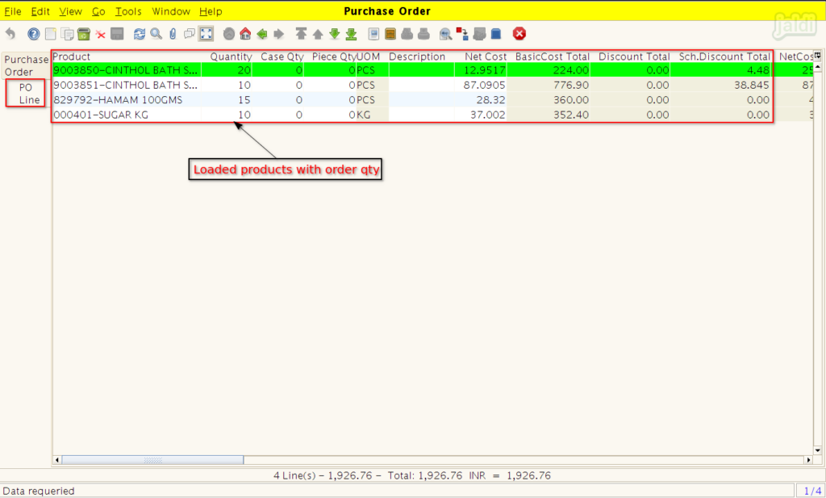Image resolution: width=826 pixels, height=498 pixels.
Task: Click the Report document icon
Action: [373, 34]
